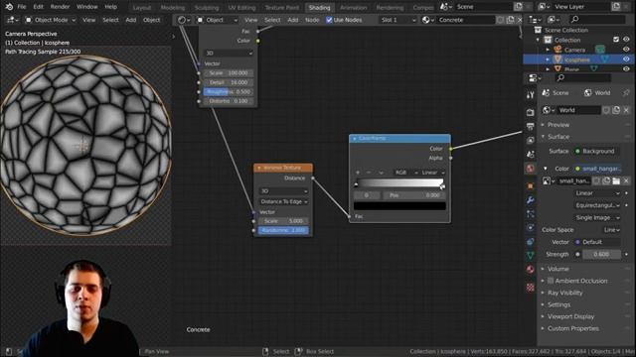Adjust the Strength 0.600 slider
This screenshot has width=636, height=357.
tap(601, 254)
